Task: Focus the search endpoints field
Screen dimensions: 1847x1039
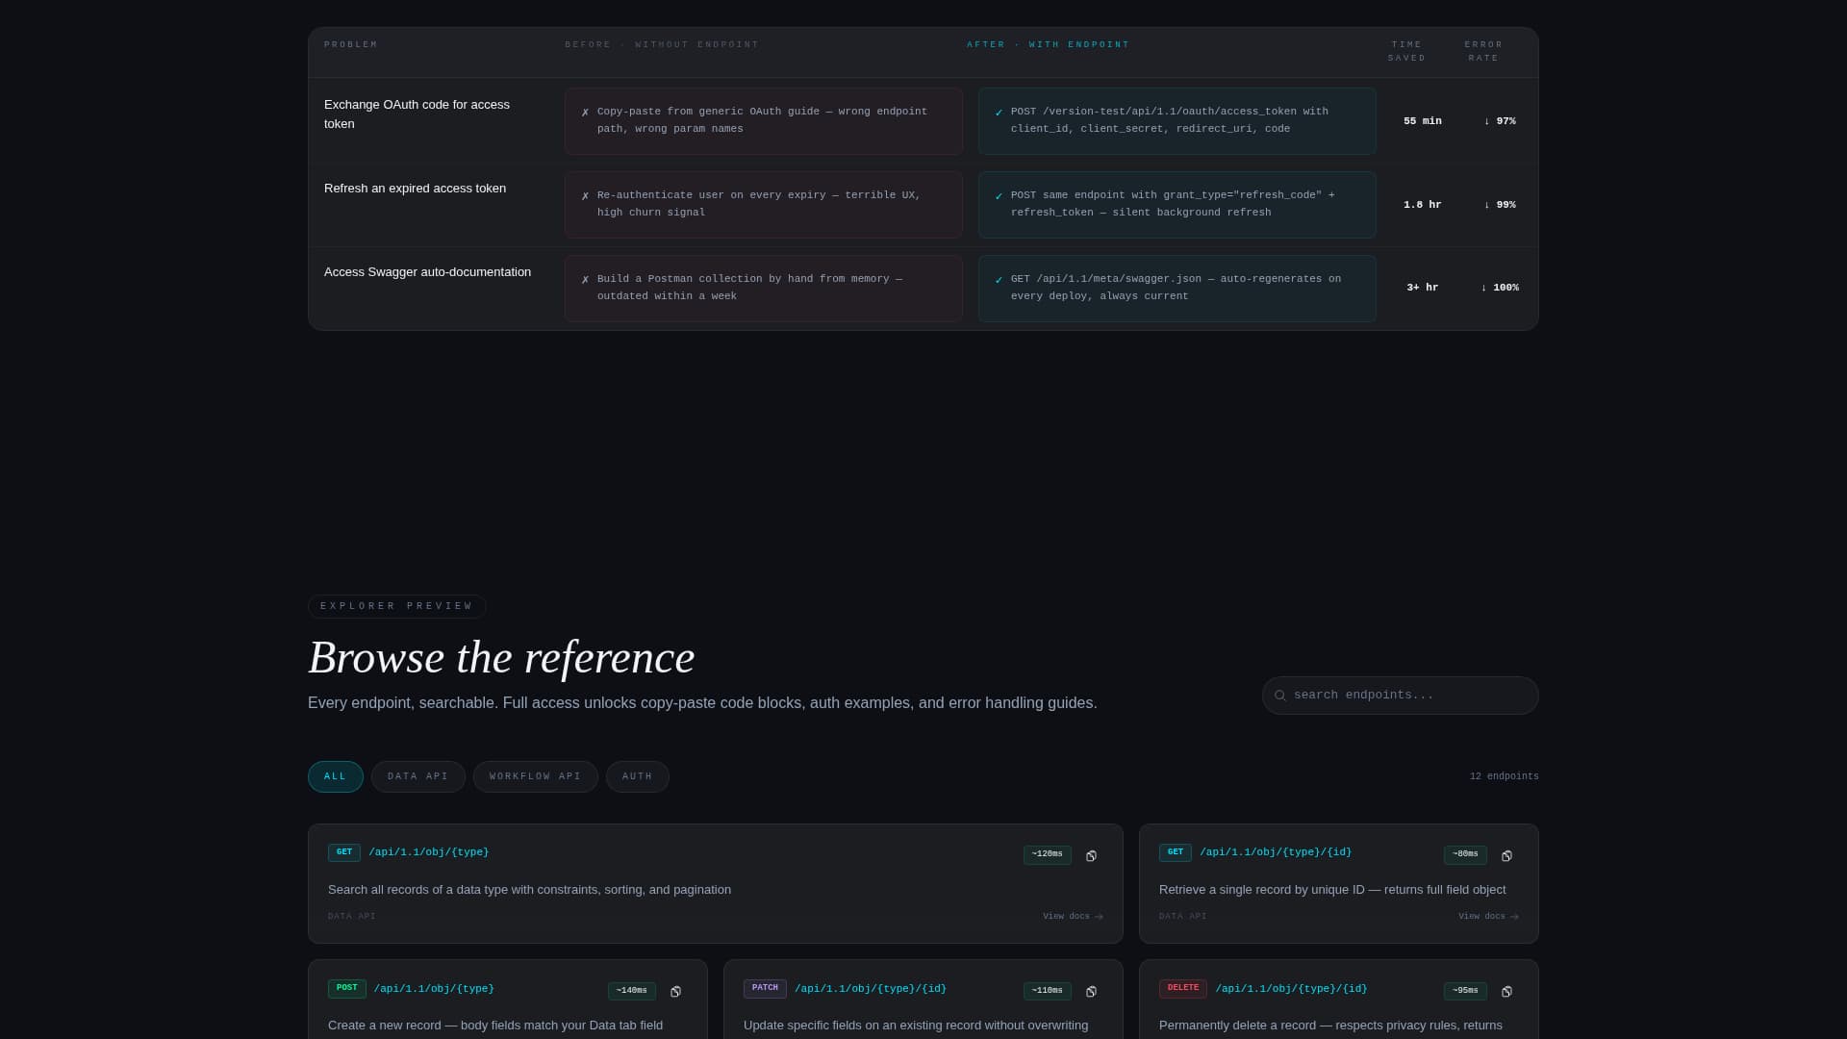Action: point(1400,696)
